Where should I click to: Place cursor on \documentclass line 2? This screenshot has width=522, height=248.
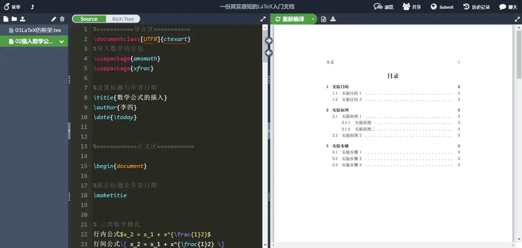pyautogui.click(x=142, y=39)
